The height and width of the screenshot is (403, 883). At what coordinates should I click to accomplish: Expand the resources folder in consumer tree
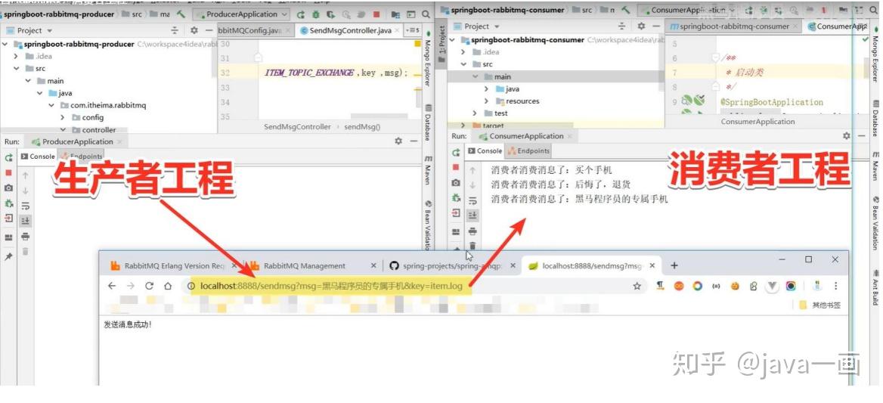click(487, 101)
